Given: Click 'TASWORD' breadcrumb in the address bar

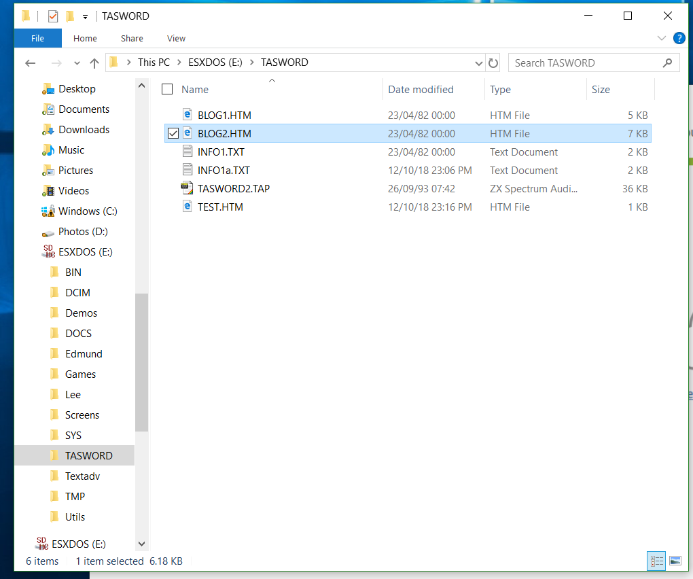Looking at the screenshot, I should click(x=284, y=63).
